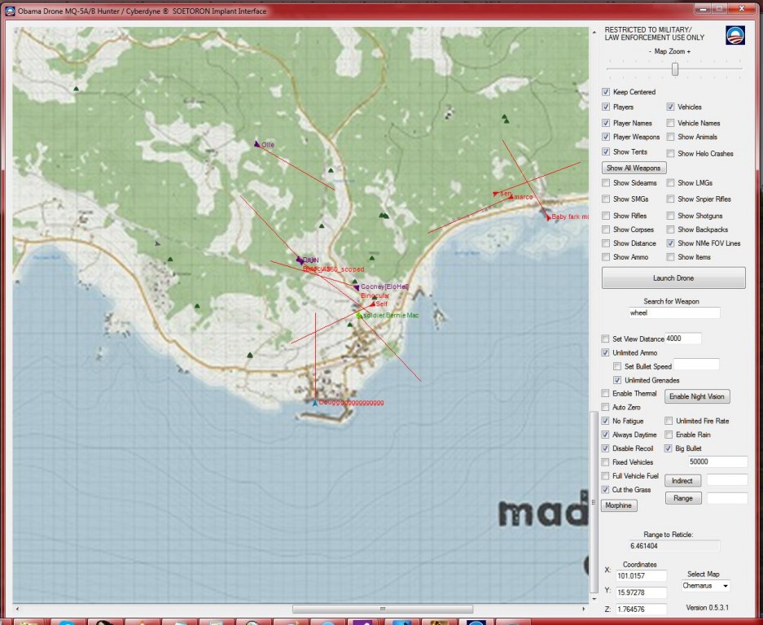
Task: Open the Select Map dropdown
Action: click(x=705, y=586)
